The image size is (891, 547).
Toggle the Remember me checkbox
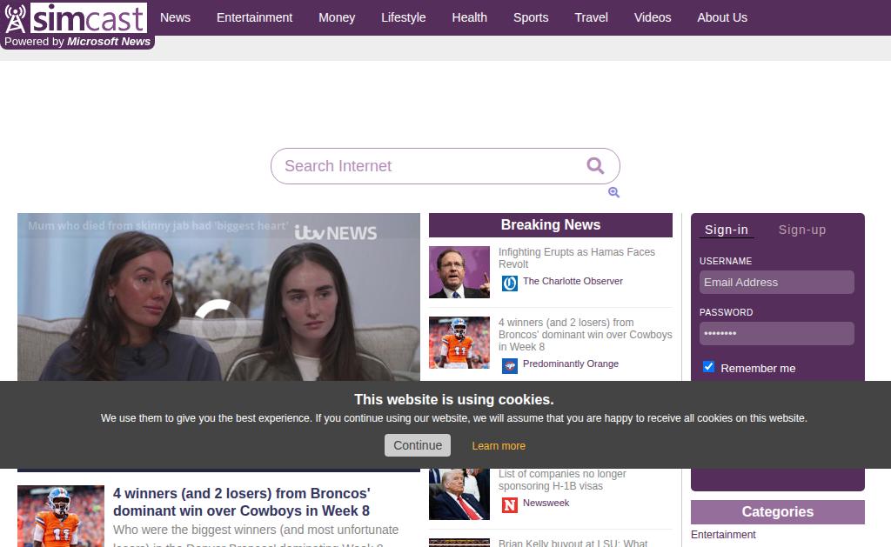708,367
